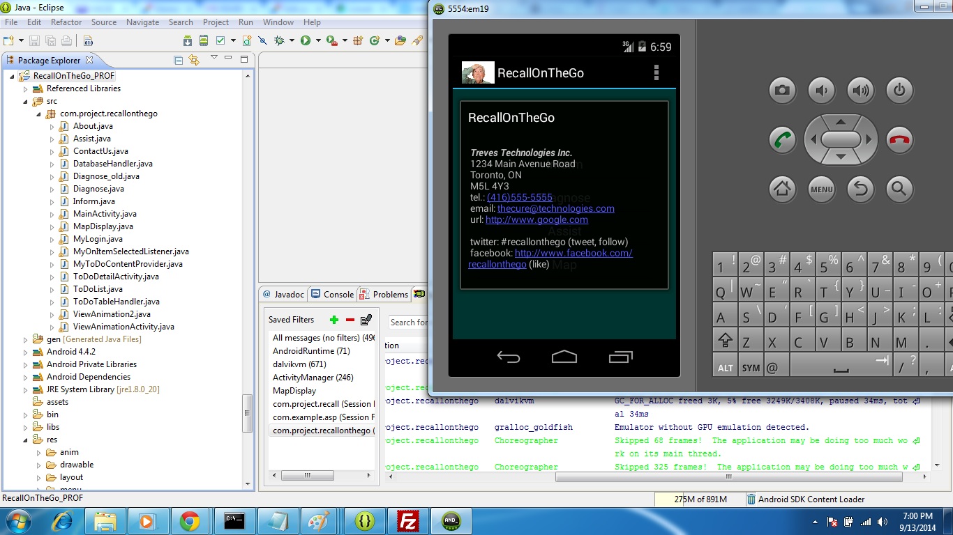The height and width of the screenshot is (535, 953).
Task: Click the Windows Start button
Action: click(17, 521)
